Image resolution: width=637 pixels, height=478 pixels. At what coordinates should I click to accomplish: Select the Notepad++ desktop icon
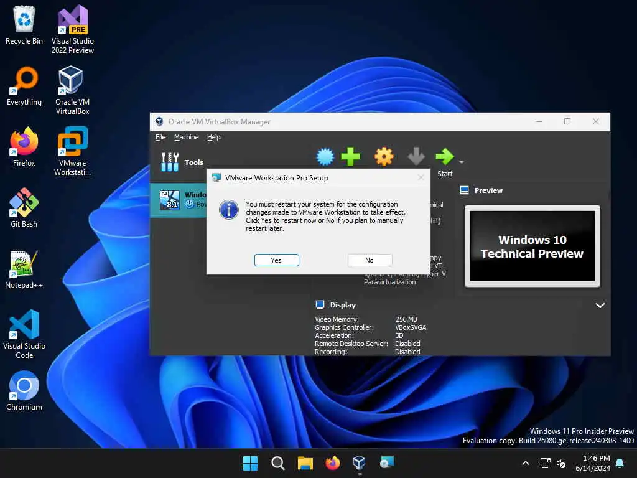click(x=24, y=269)
